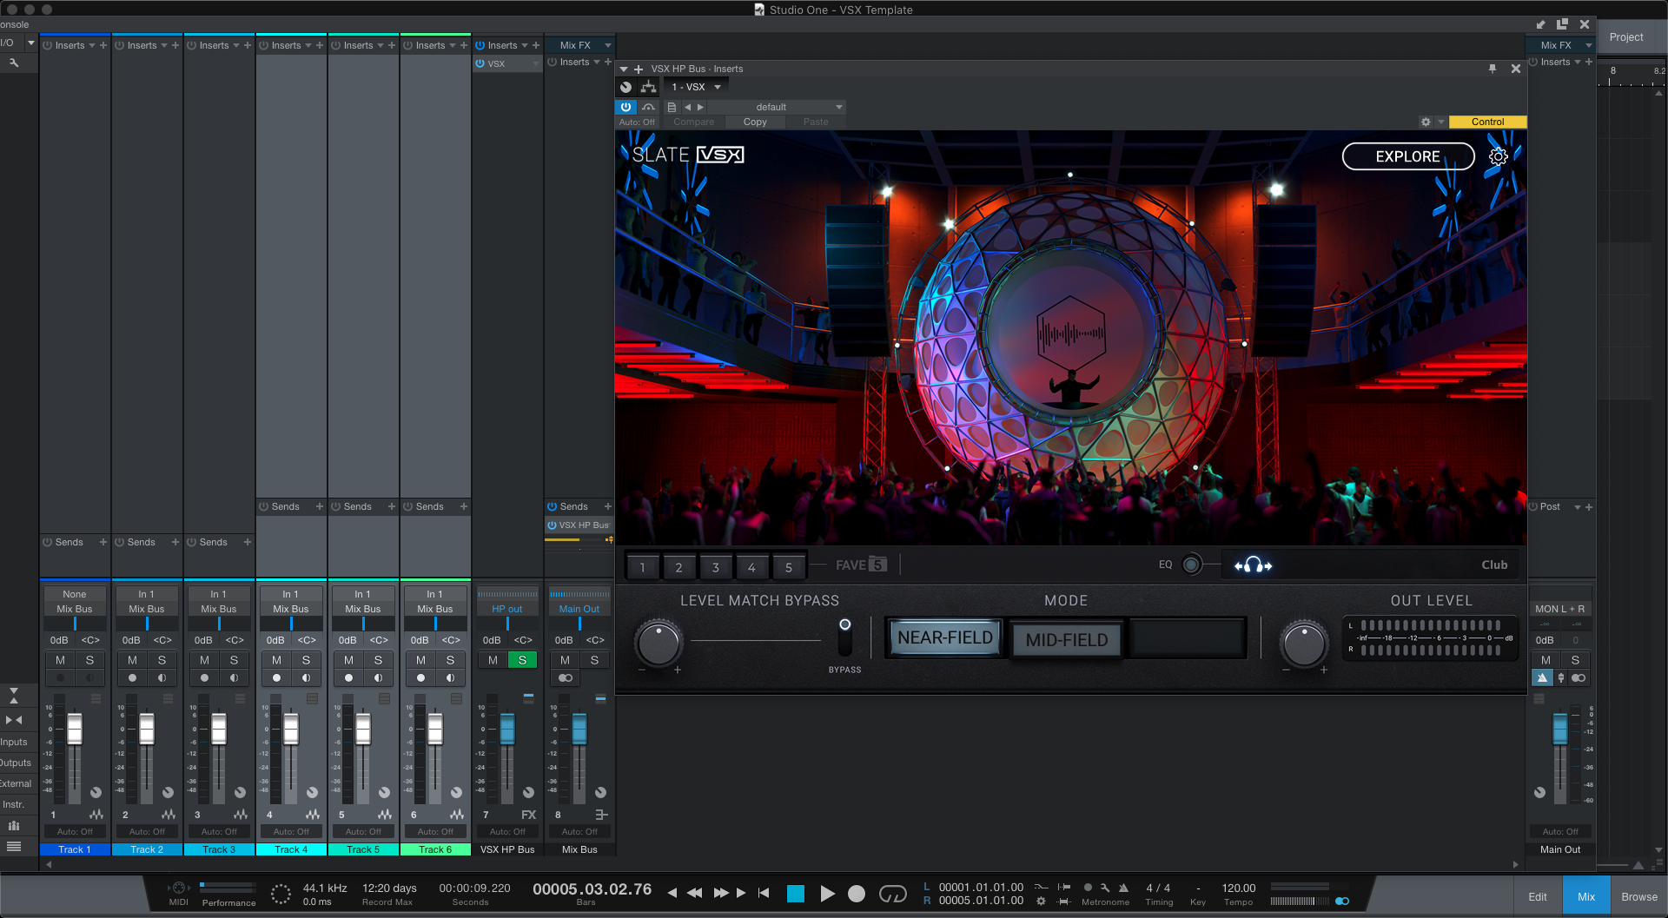Open the Browse tab
This screenshot has height=918, width=1668.
[x=1639, y=896]
